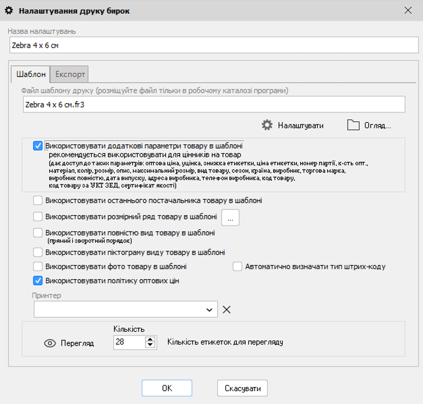Decrease label quantity with down arrow
The width and height of the screenshot is (423, 404).
click(x=150, y=345)
